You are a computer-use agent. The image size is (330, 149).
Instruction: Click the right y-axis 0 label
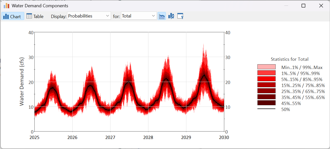pyautogui.click(x=226, y=132)
